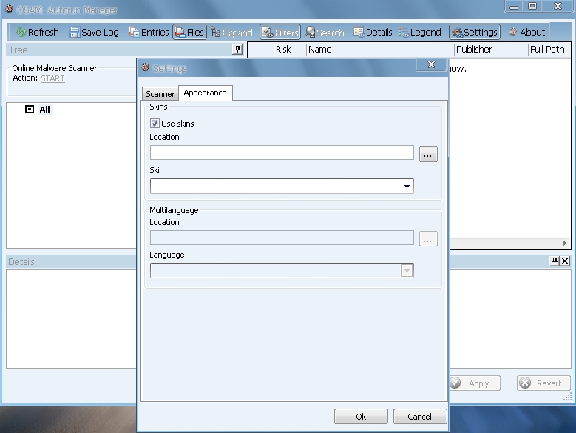Click the Refresh toolbar icon
Image resolution: width=576 pixels, height=433 pixels.
(37, 33)
